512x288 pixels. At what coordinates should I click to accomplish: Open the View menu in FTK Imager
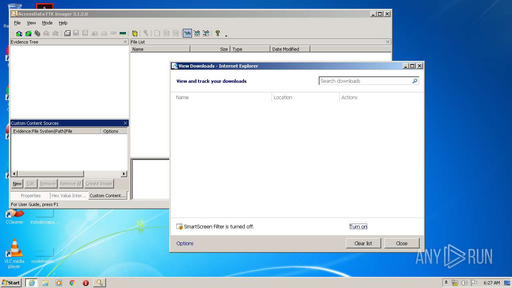[31, 23]
